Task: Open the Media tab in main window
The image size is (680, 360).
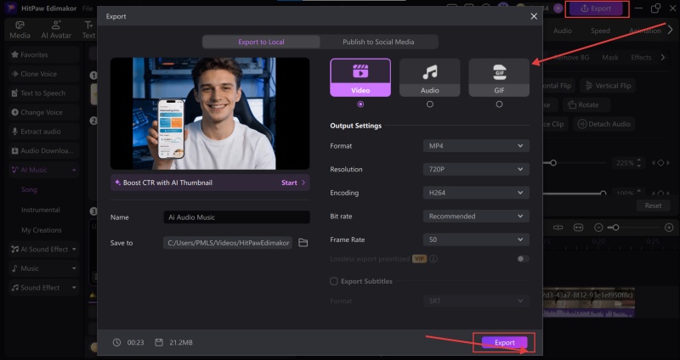Action: coord(20,31)
